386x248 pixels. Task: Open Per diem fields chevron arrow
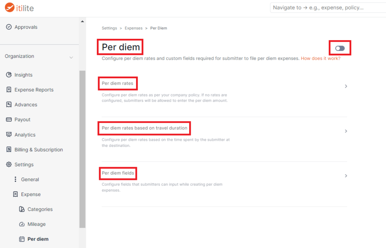tap(346, 176)
